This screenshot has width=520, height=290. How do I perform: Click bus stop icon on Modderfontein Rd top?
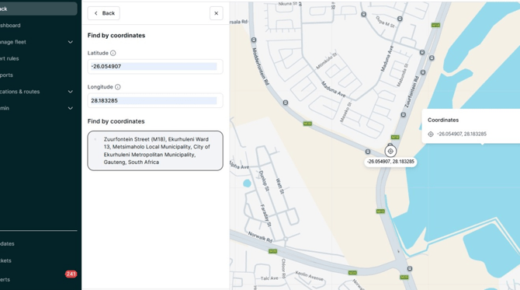click(x=254, y=40)
